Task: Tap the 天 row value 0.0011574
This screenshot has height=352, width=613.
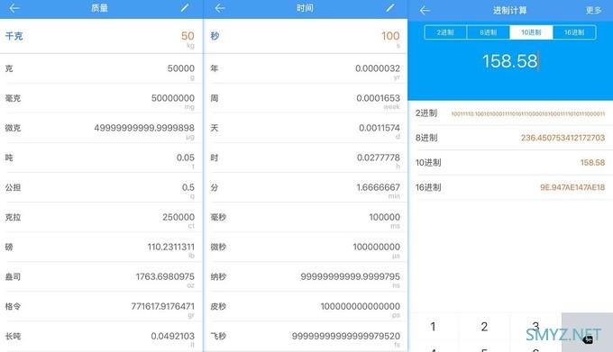Action: point(380,128)
